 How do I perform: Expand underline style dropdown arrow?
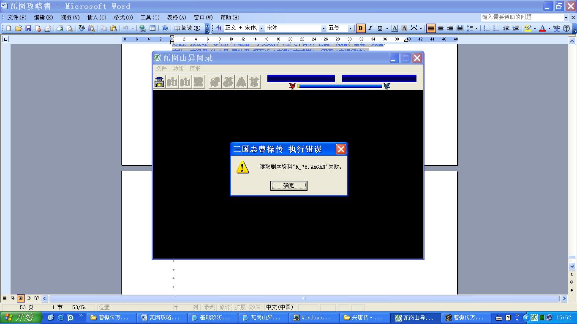pos(387,28)
